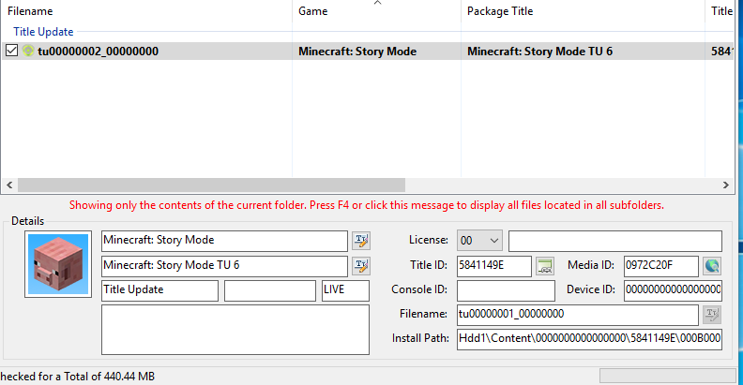
Task: Click the Minecraft: Story Mode game name field
Action: pos(224,241)
